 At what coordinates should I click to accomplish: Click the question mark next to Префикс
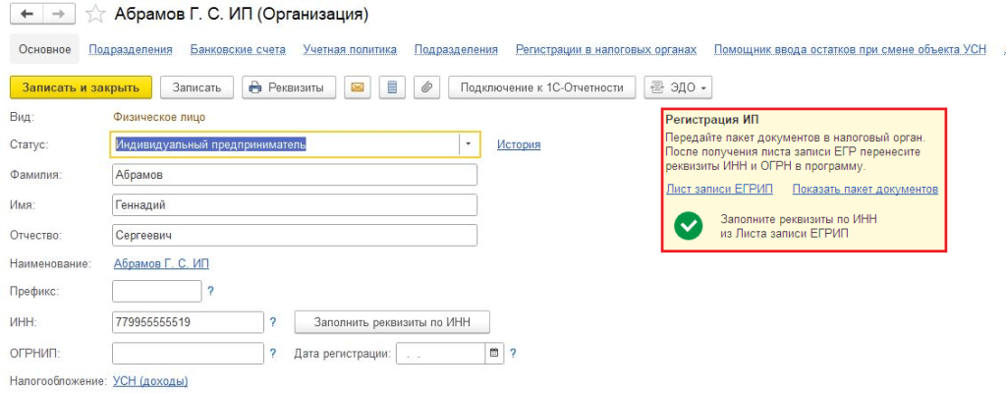pos(210,291)
